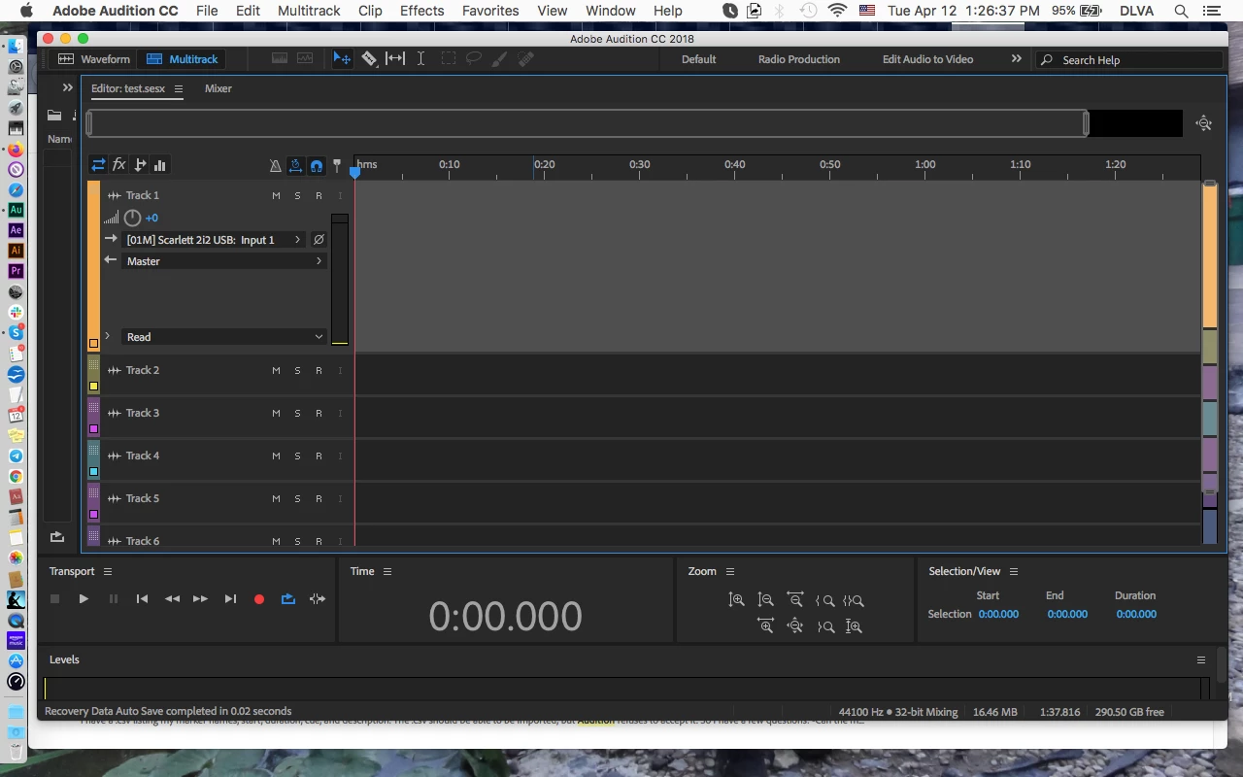The width and height of the screenshot is (1243, 777).
Task: Show the Sends track controls
Action: pyautogui.click(x=140, y=165)
